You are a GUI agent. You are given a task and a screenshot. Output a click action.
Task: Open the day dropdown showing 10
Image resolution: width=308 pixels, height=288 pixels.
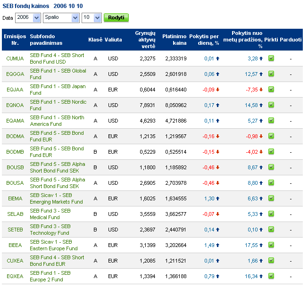pyautogui.click(x=92, y=18)
